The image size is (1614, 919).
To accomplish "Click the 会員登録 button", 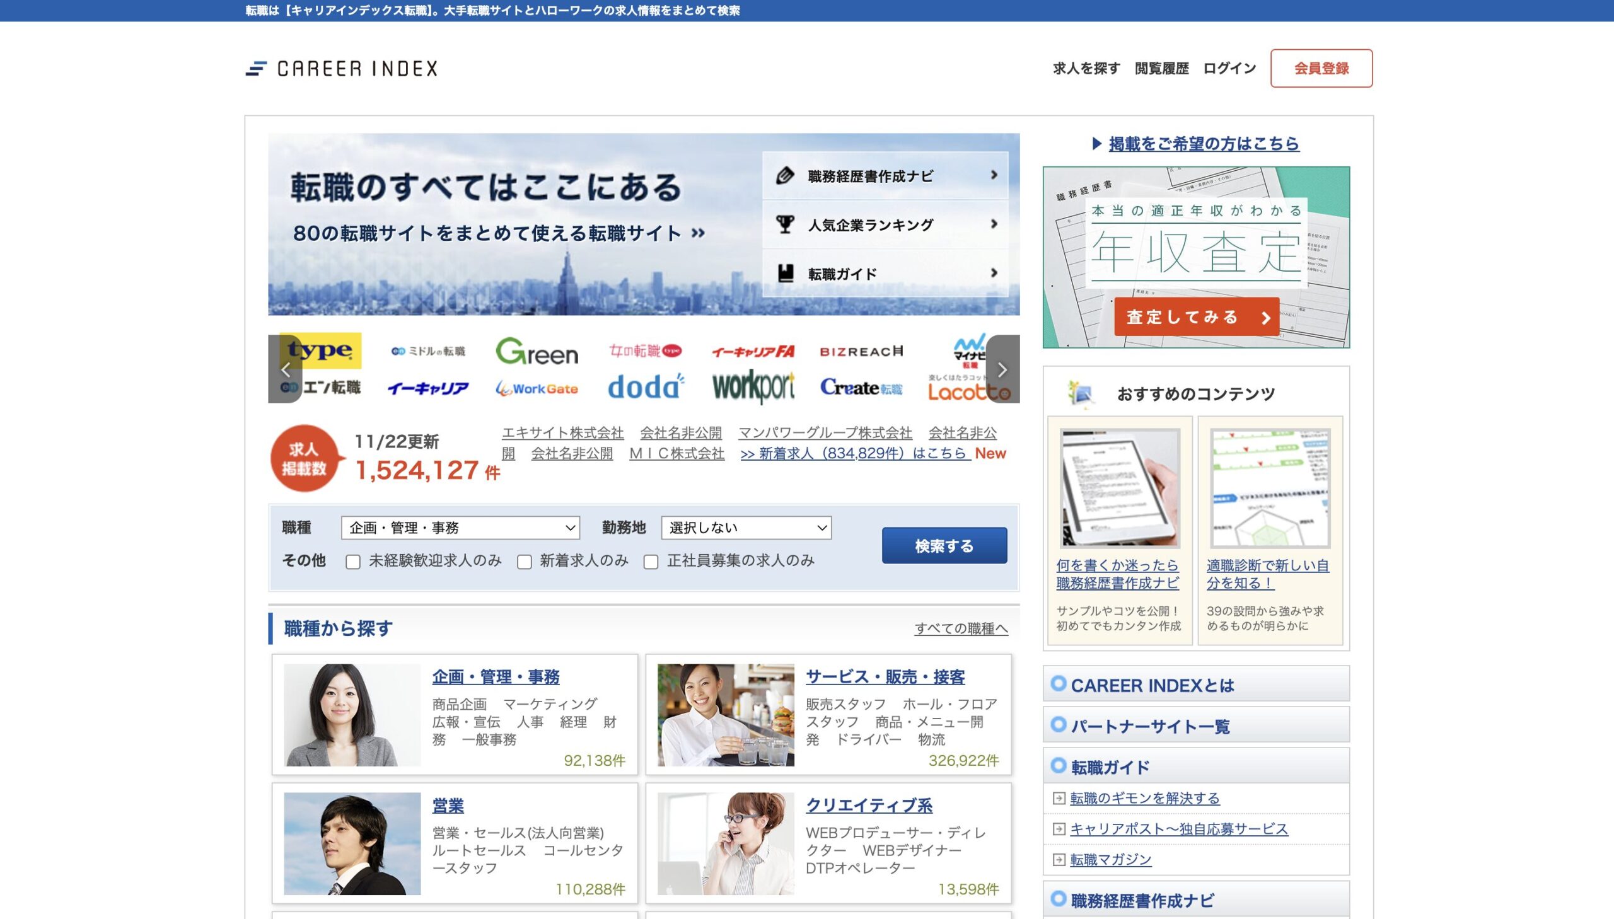I will [1320, 68].
